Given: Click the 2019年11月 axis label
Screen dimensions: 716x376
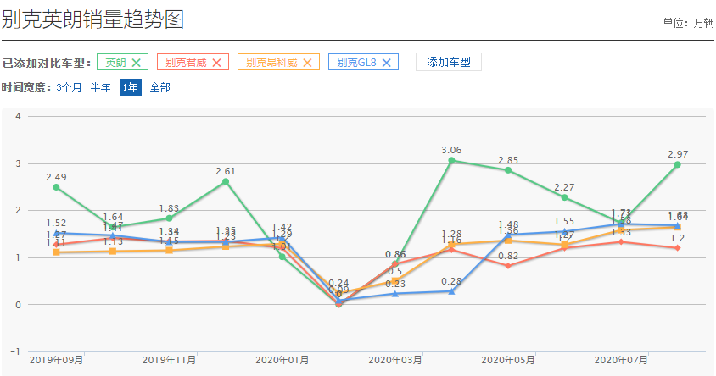Looking at the screenshot, I should [x=169, y=360].
